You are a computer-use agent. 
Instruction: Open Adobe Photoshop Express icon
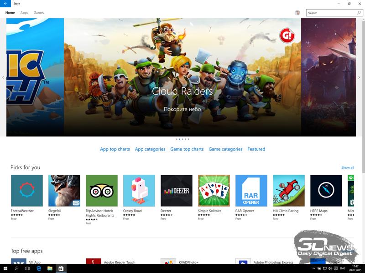pyautogui.click(x=243, y=261)
